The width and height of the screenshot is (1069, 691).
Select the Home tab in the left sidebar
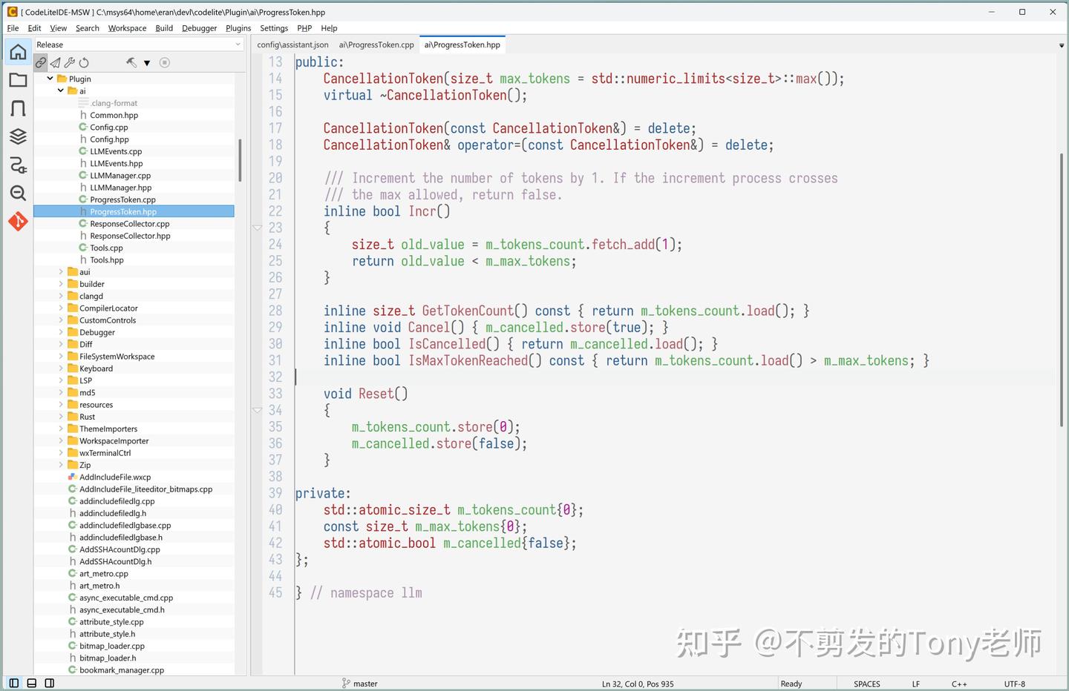click(x=18, y=52)
